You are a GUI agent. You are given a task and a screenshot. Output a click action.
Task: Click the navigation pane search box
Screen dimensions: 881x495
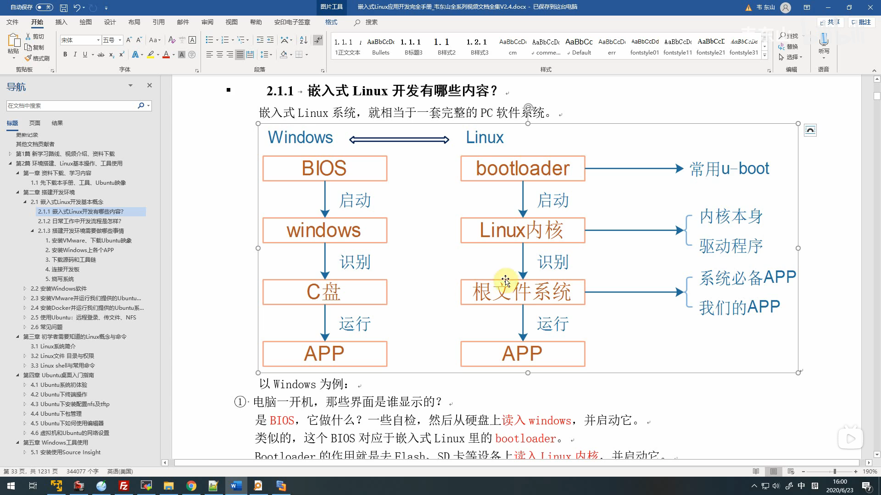point(73,105)
